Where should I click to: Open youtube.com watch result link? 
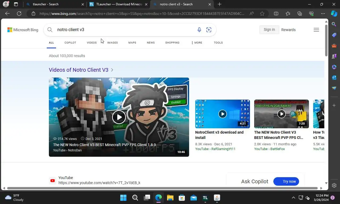point(99,183)
